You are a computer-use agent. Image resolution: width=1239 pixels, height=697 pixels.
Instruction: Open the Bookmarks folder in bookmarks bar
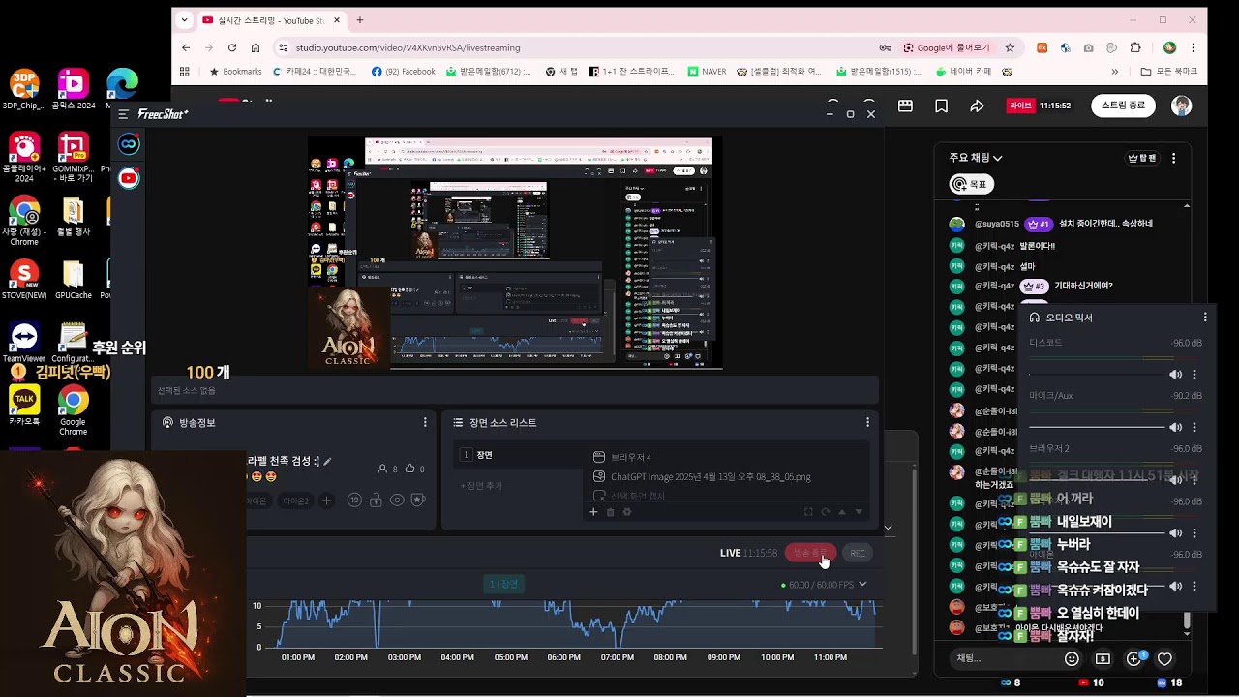coord(236,72)
